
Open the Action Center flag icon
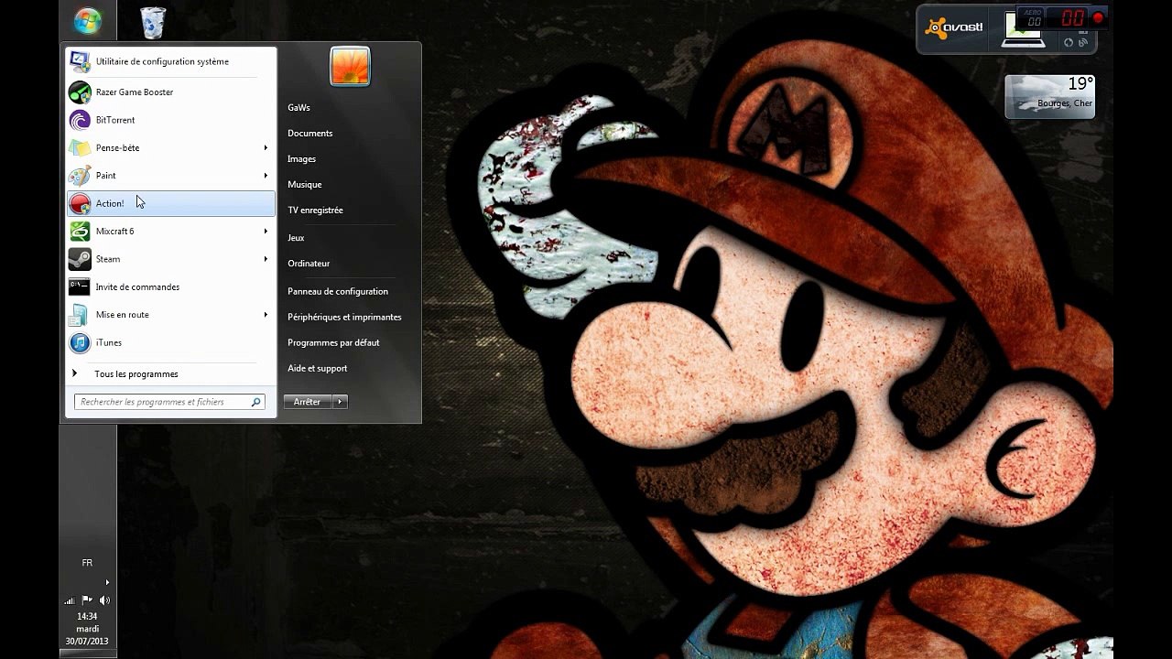[87, 600]
